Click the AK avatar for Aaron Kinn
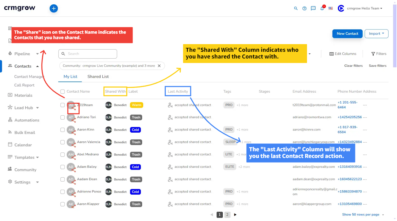 pyautogui.click(x=71, y=130)
